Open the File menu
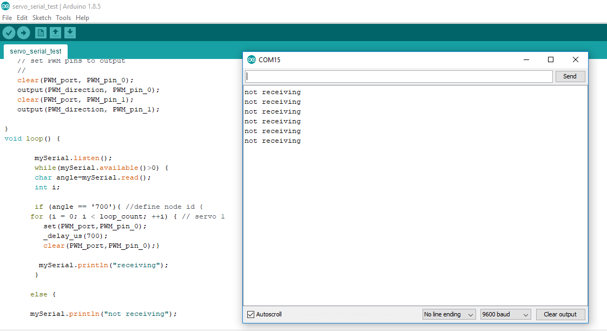This screenshot has width=607, height=331. pos(7,18)
